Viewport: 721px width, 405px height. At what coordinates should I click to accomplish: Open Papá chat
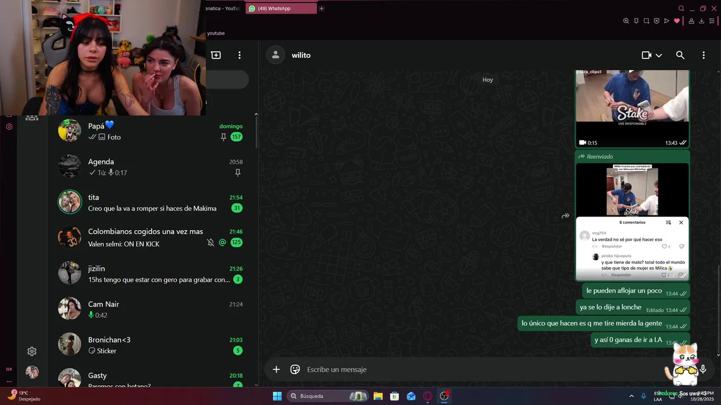tap(152, 131)
